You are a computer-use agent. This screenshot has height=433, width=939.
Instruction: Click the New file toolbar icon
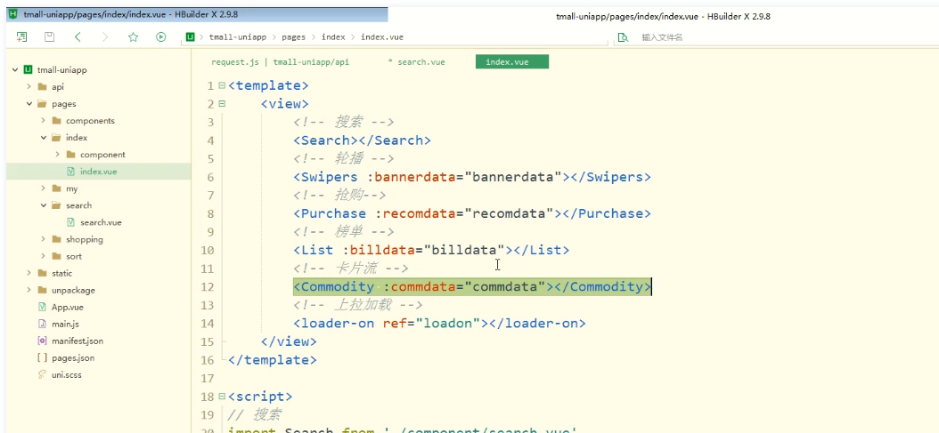[x=21, y=37]
